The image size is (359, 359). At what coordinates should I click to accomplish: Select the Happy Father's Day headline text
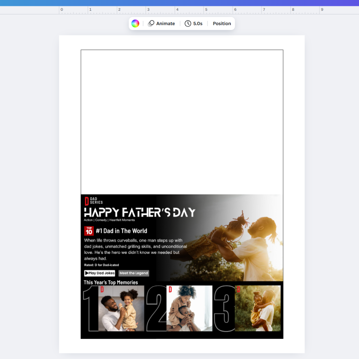tap(140, 212)
